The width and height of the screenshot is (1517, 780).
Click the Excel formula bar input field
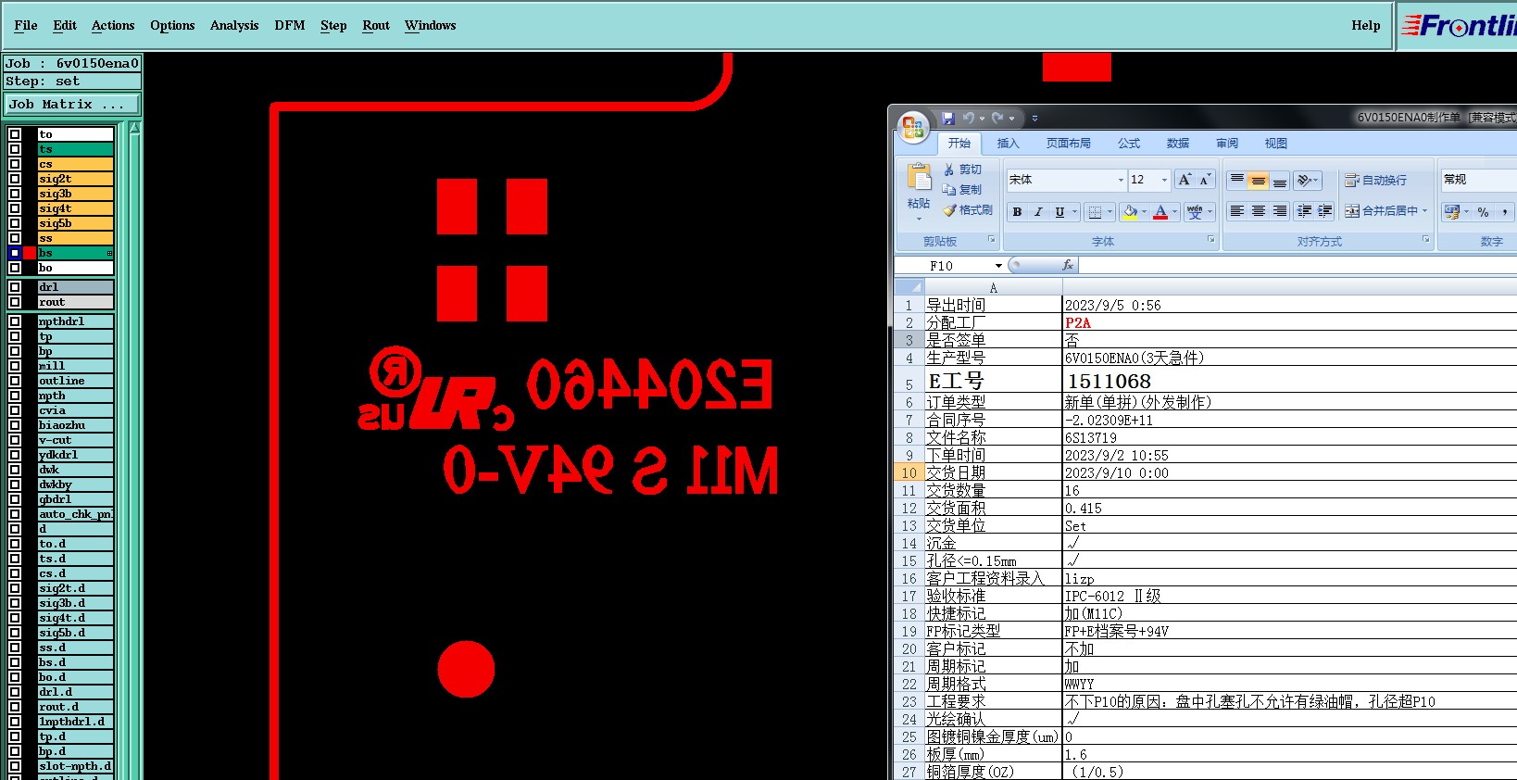(x=1298, y=266)
